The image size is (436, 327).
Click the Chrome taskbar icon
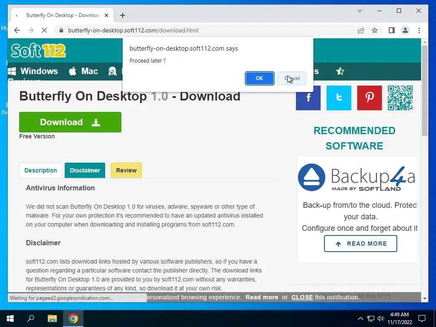click(73, 318)
